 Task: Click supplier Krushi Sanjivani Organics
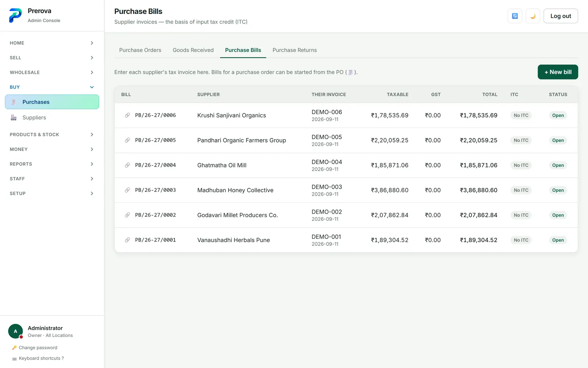232,115
